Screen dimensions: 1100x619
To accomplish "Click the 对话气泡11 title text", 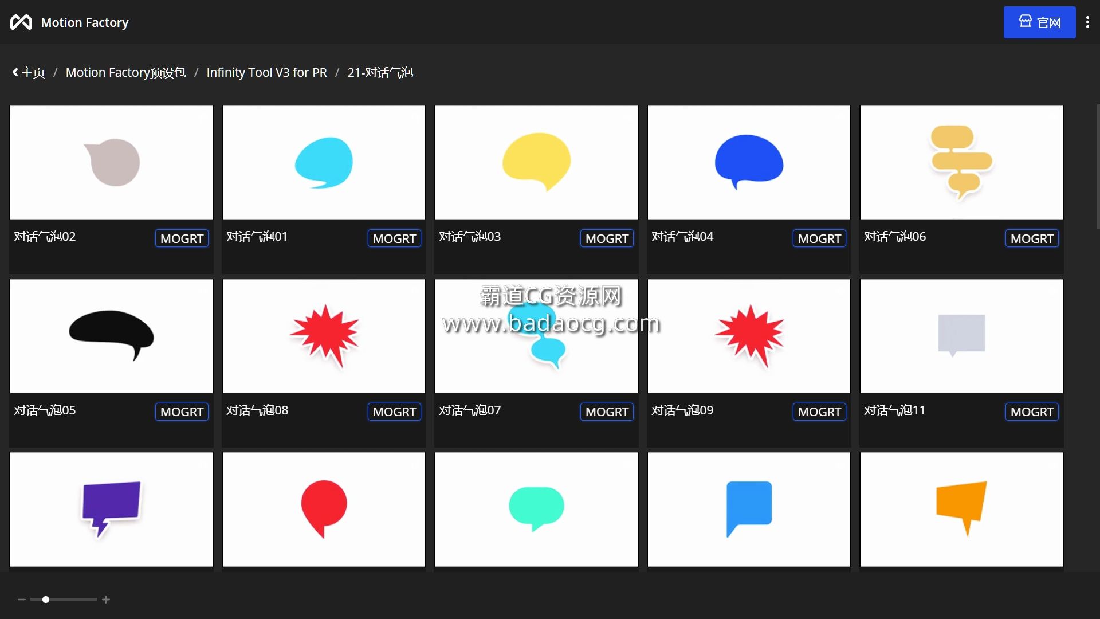I will tap(894, 410).
